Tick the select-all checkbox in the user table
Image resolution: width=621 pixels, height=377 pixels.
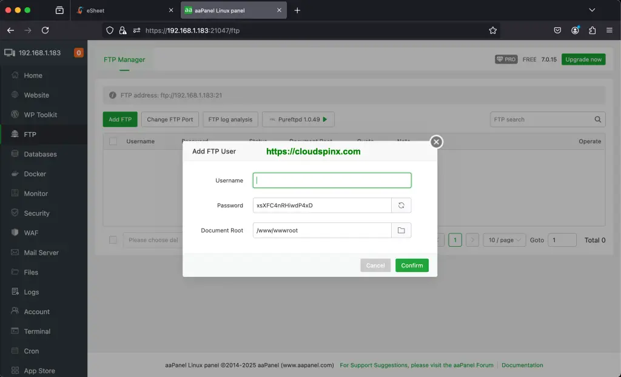coord(113,141)
